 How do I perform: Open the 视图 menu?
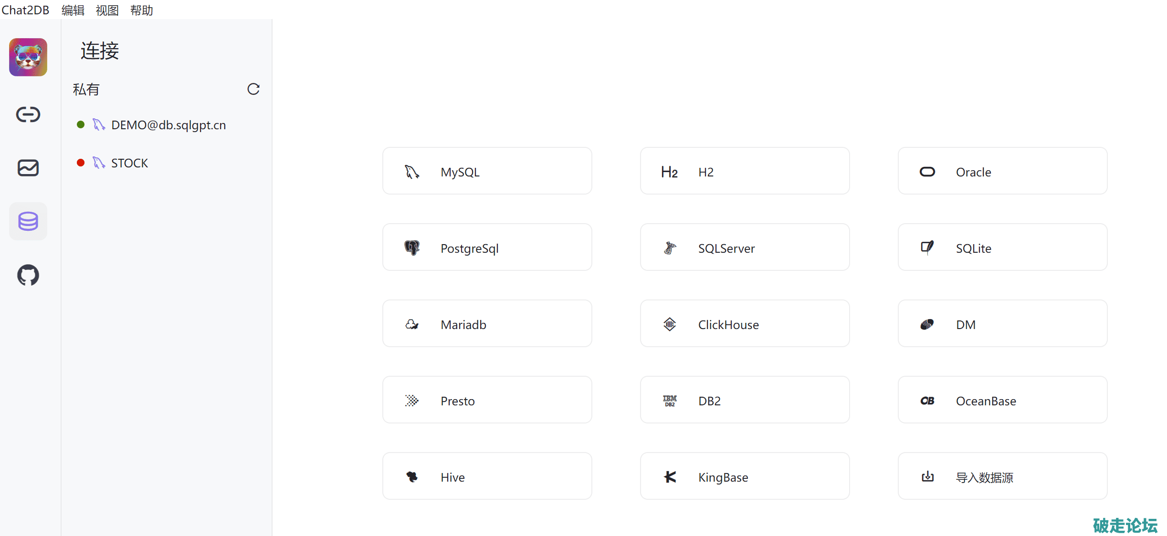[107, 10]
